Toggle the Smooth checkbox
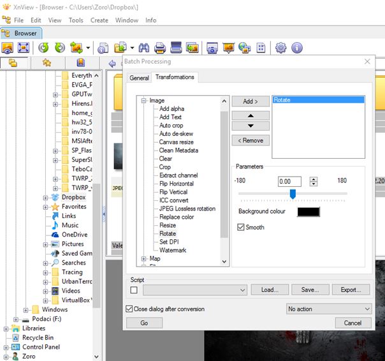This screenshot has height=361, width=385. (x=242, y=226)
